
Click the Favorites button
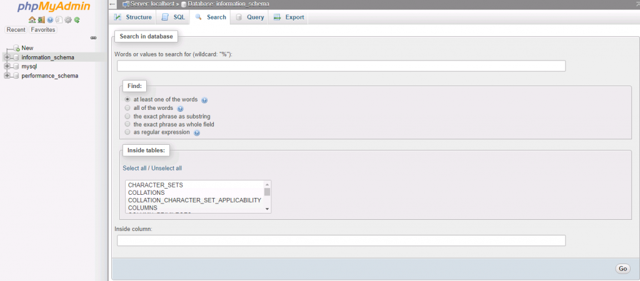pyautogui.click(x=43, y=30)
